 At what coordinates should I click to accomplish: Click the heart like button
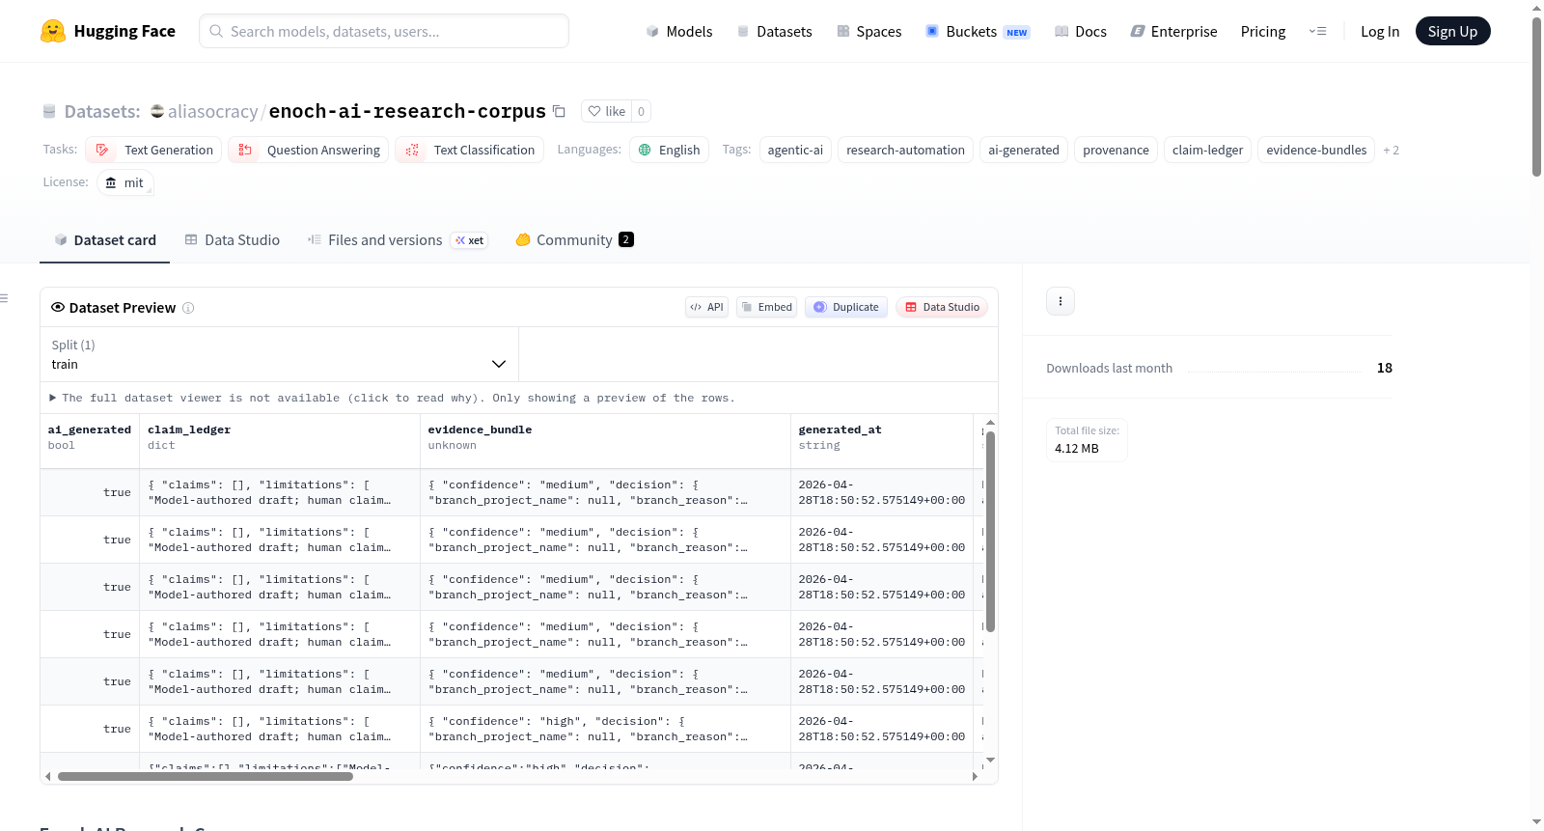click(x=607, y=111)
